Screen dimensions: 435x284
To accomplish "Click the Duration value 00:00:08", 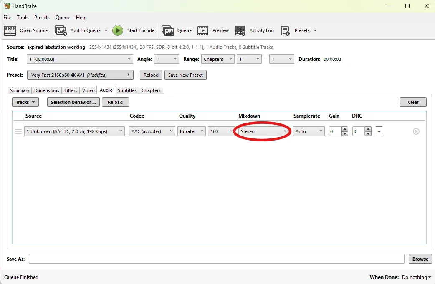I will tap(332, 59).
